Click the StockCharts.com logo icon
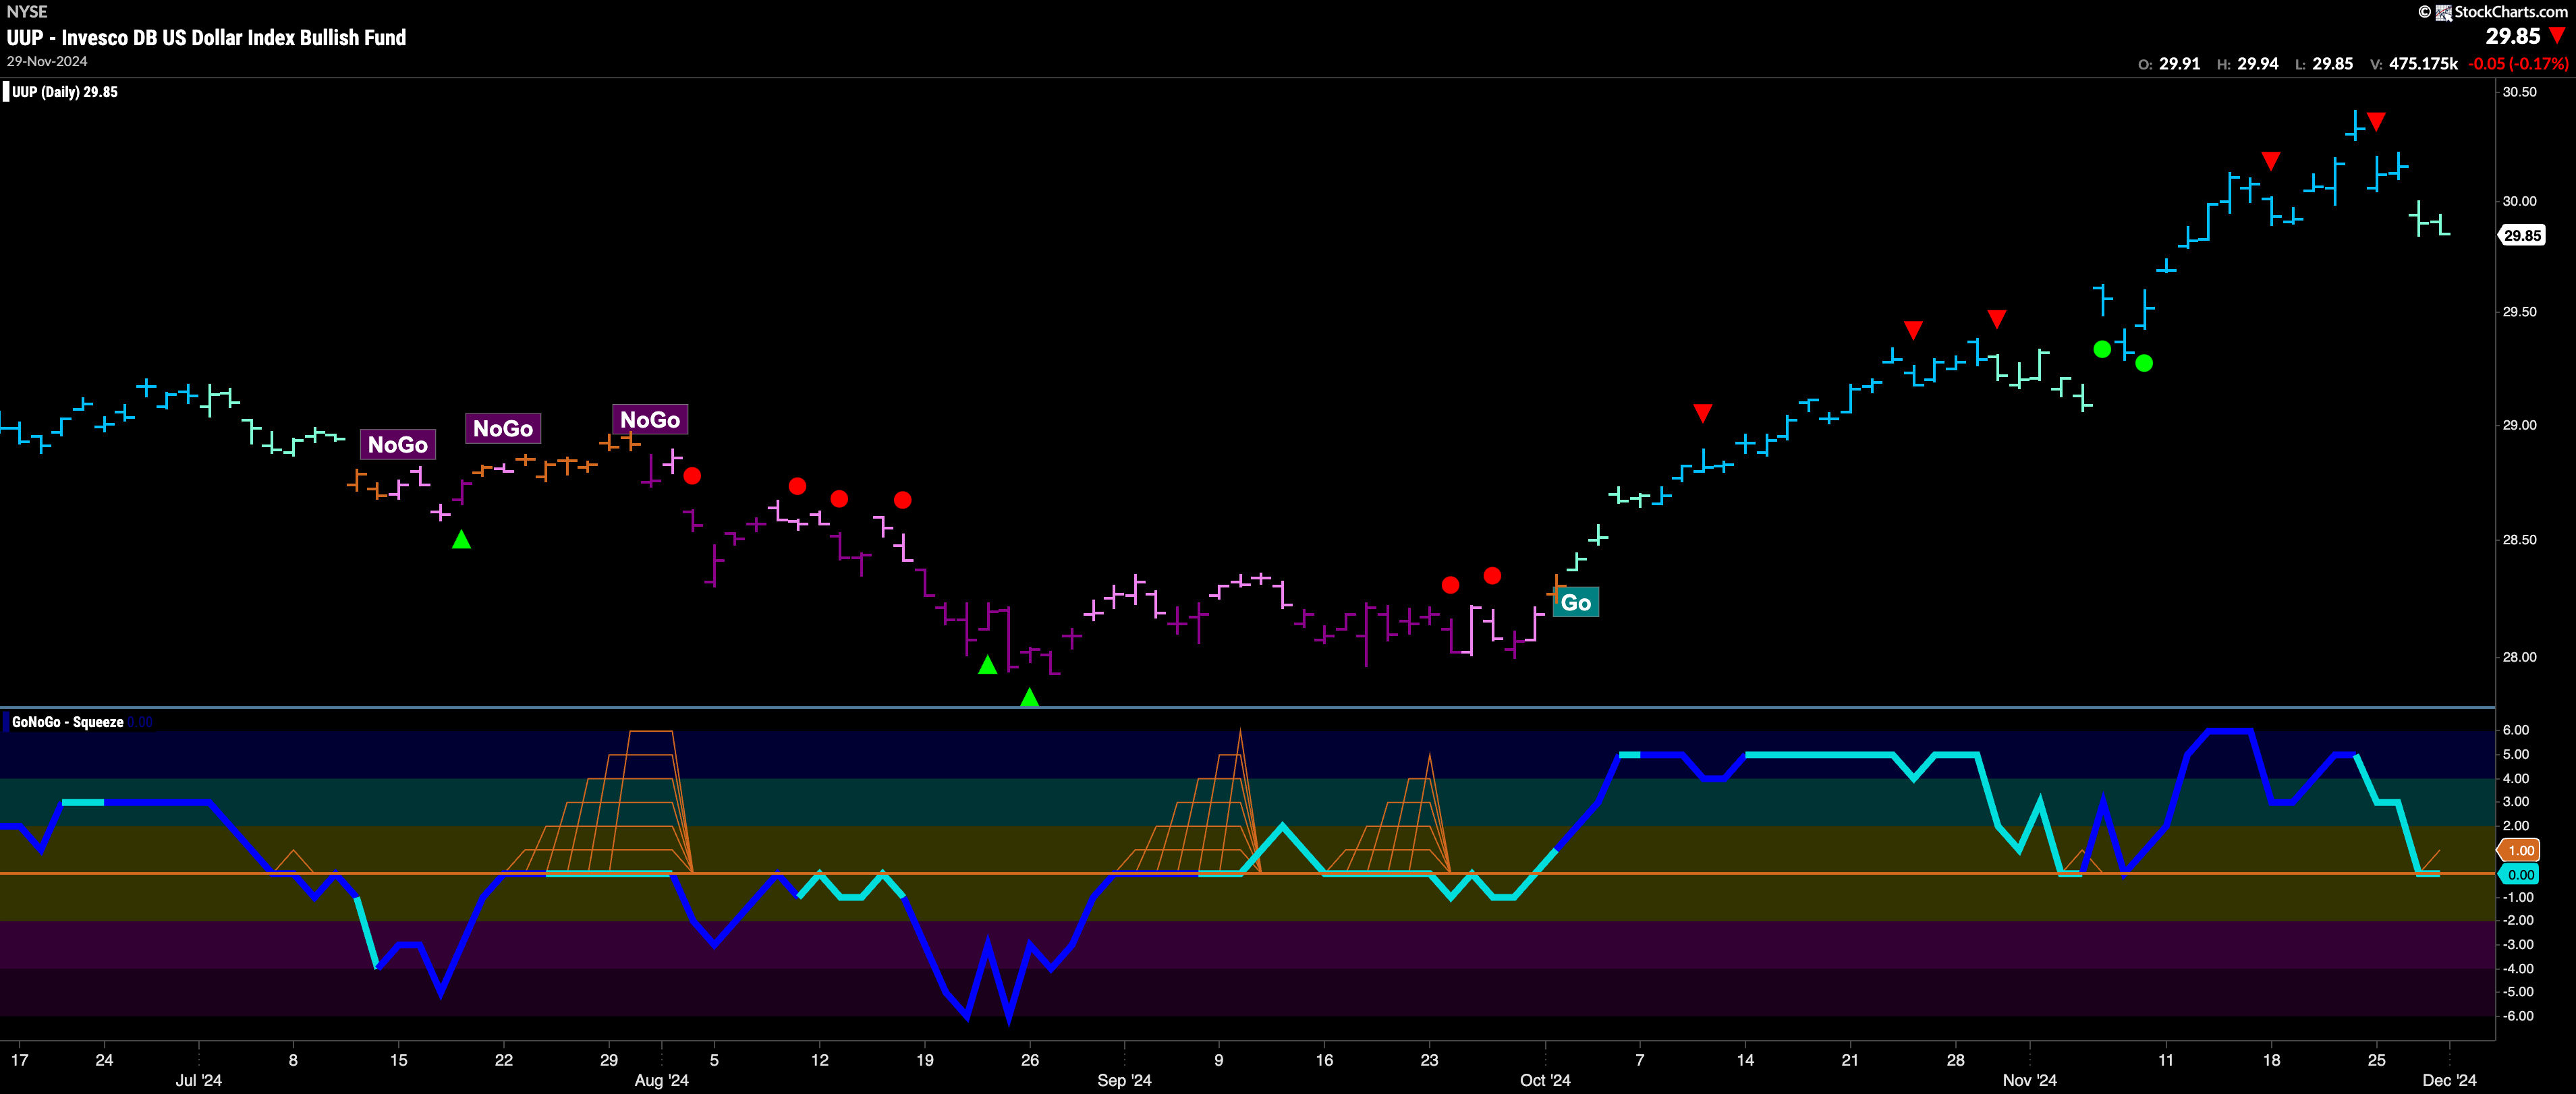2576x1094 pixels. coord(2443,12)
